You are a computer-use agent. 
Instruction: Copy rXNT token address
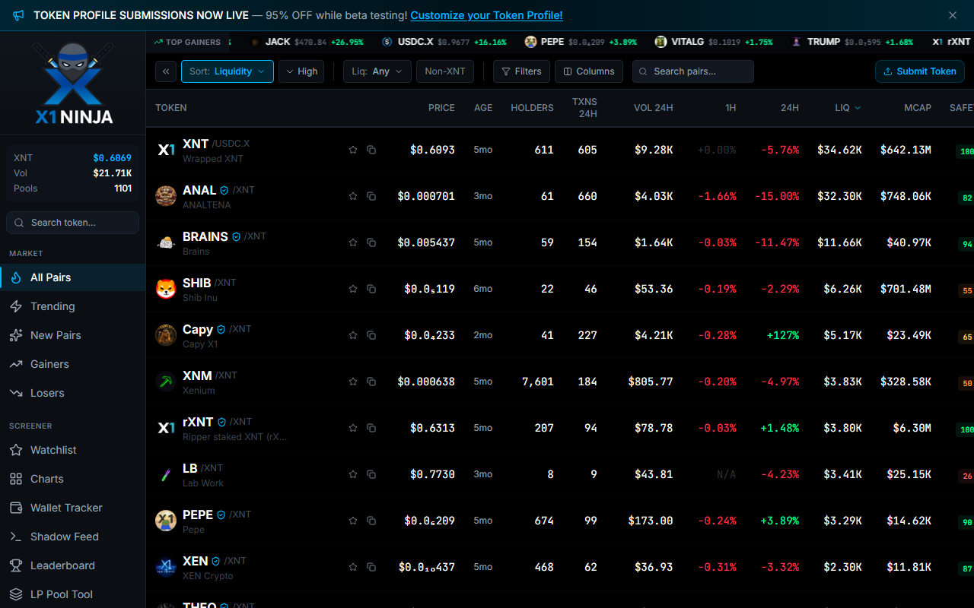tap(371, 429)
